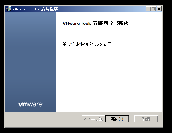
Task: Minimize the VMware Tools installer window
Action: pyautogui.click(x=148, y=9)
